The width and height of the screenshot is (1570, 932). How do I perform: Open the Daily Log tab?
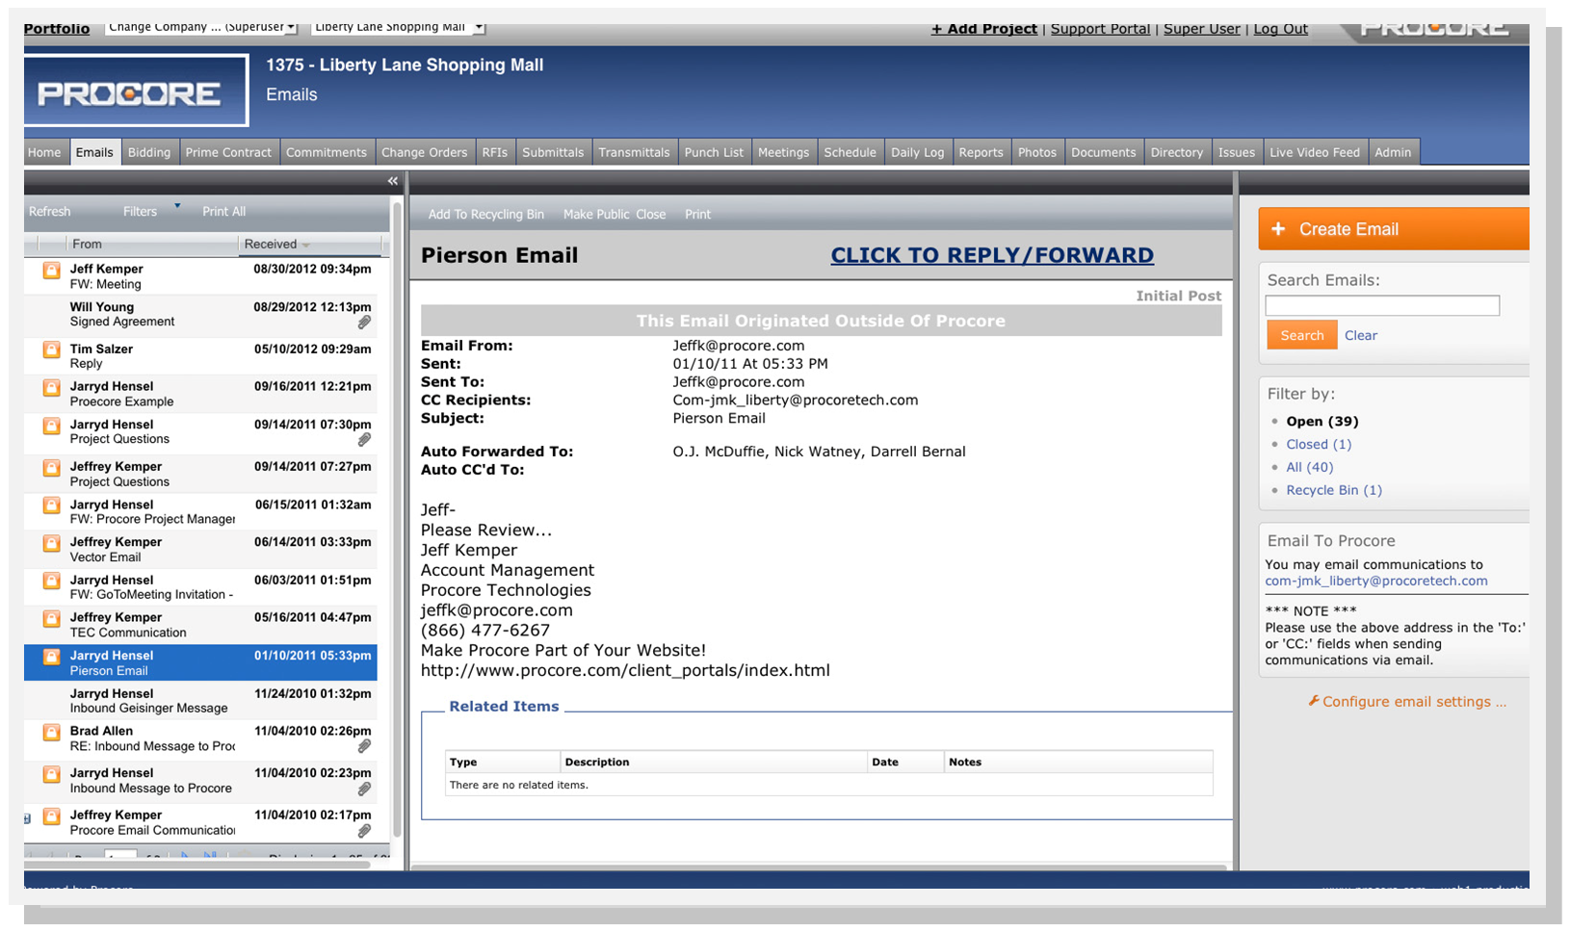point(917,152)
